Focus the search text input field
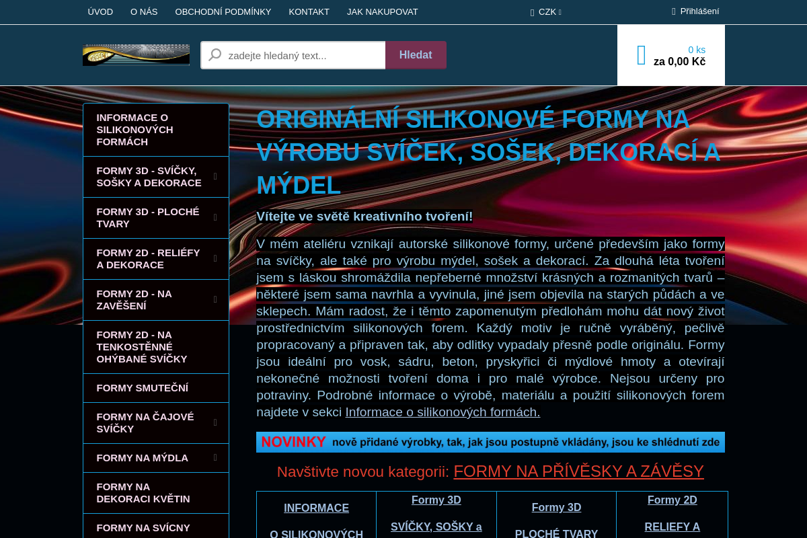807x538 pixels. [x=304, y=55]
